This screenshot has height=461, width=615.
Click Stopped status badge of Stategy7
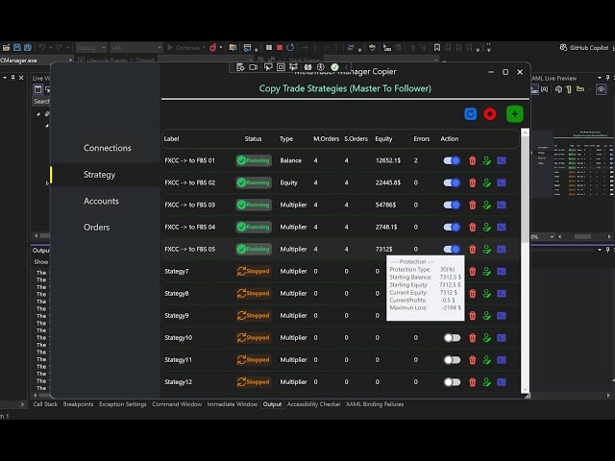[254, 271]
